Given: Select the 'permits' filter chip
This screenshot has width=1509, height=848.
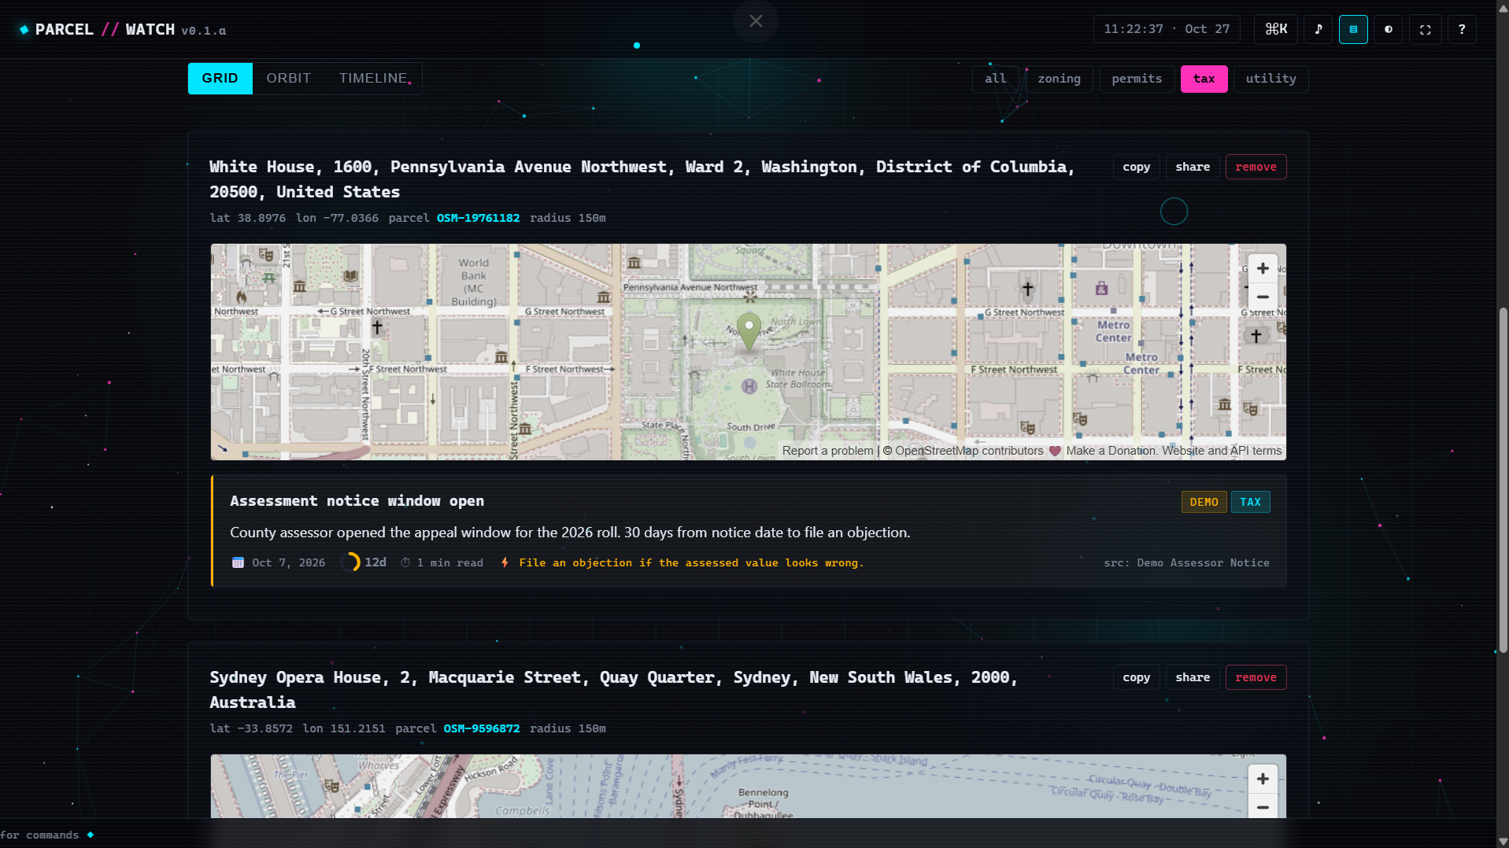Looking at the screenshot, I should click(1137, 79).
